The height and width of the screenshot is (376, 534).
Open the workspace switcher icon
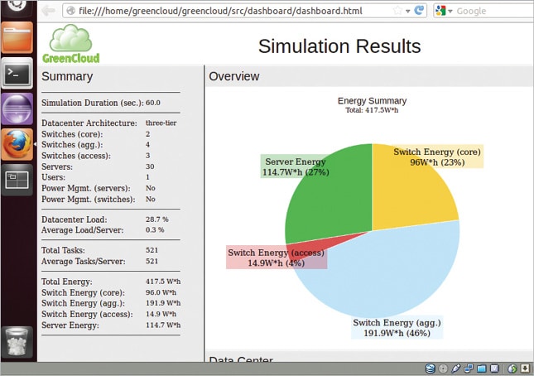click(17, 180)
